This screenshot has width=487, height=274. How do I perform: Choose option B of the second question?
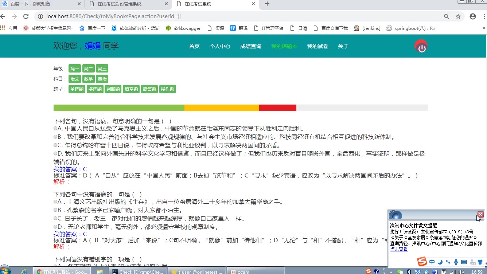pyautogui.click(x=55, y=210)
